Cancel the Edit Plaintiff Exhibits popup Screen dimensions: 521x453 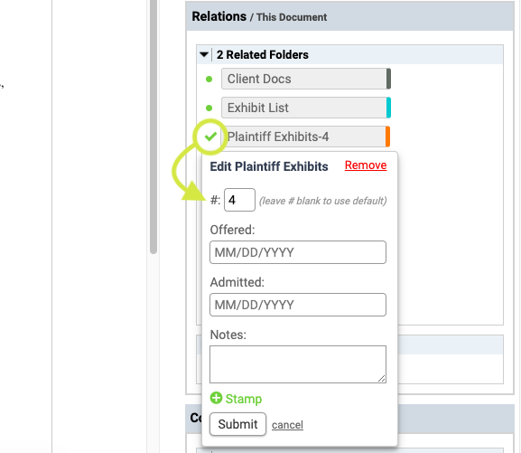[x=287, y=425]
